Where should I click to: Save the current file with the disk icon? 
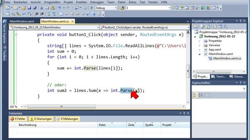(29, 8)
